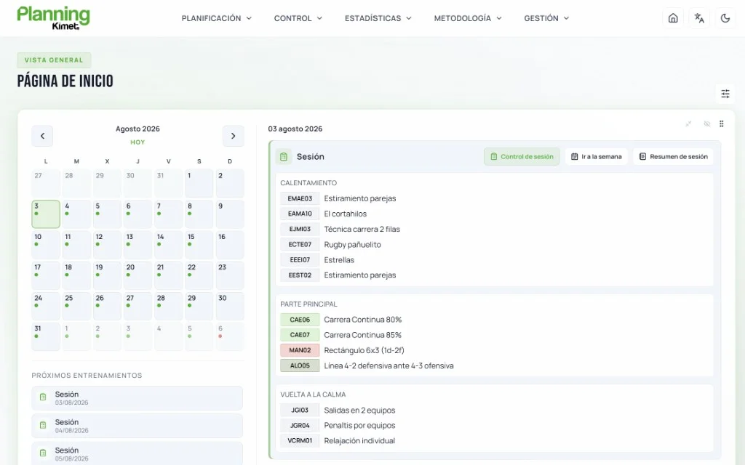Click the Planning Kimet logo
The width and height of the screenshot is (745, 465).
coord(53,18)
